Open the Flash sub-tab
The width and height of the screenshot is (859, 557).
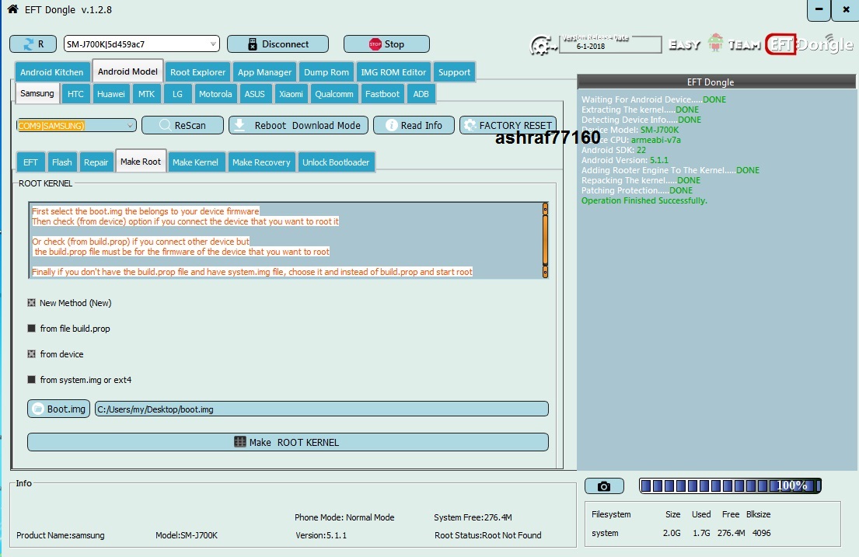[62, 162]
